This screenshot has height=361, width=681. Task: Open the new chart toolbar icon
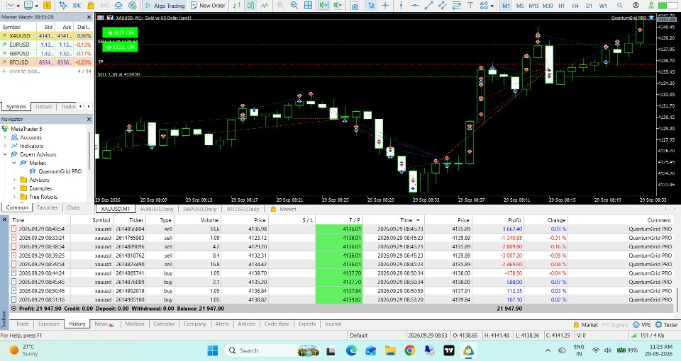coord(11,6)
